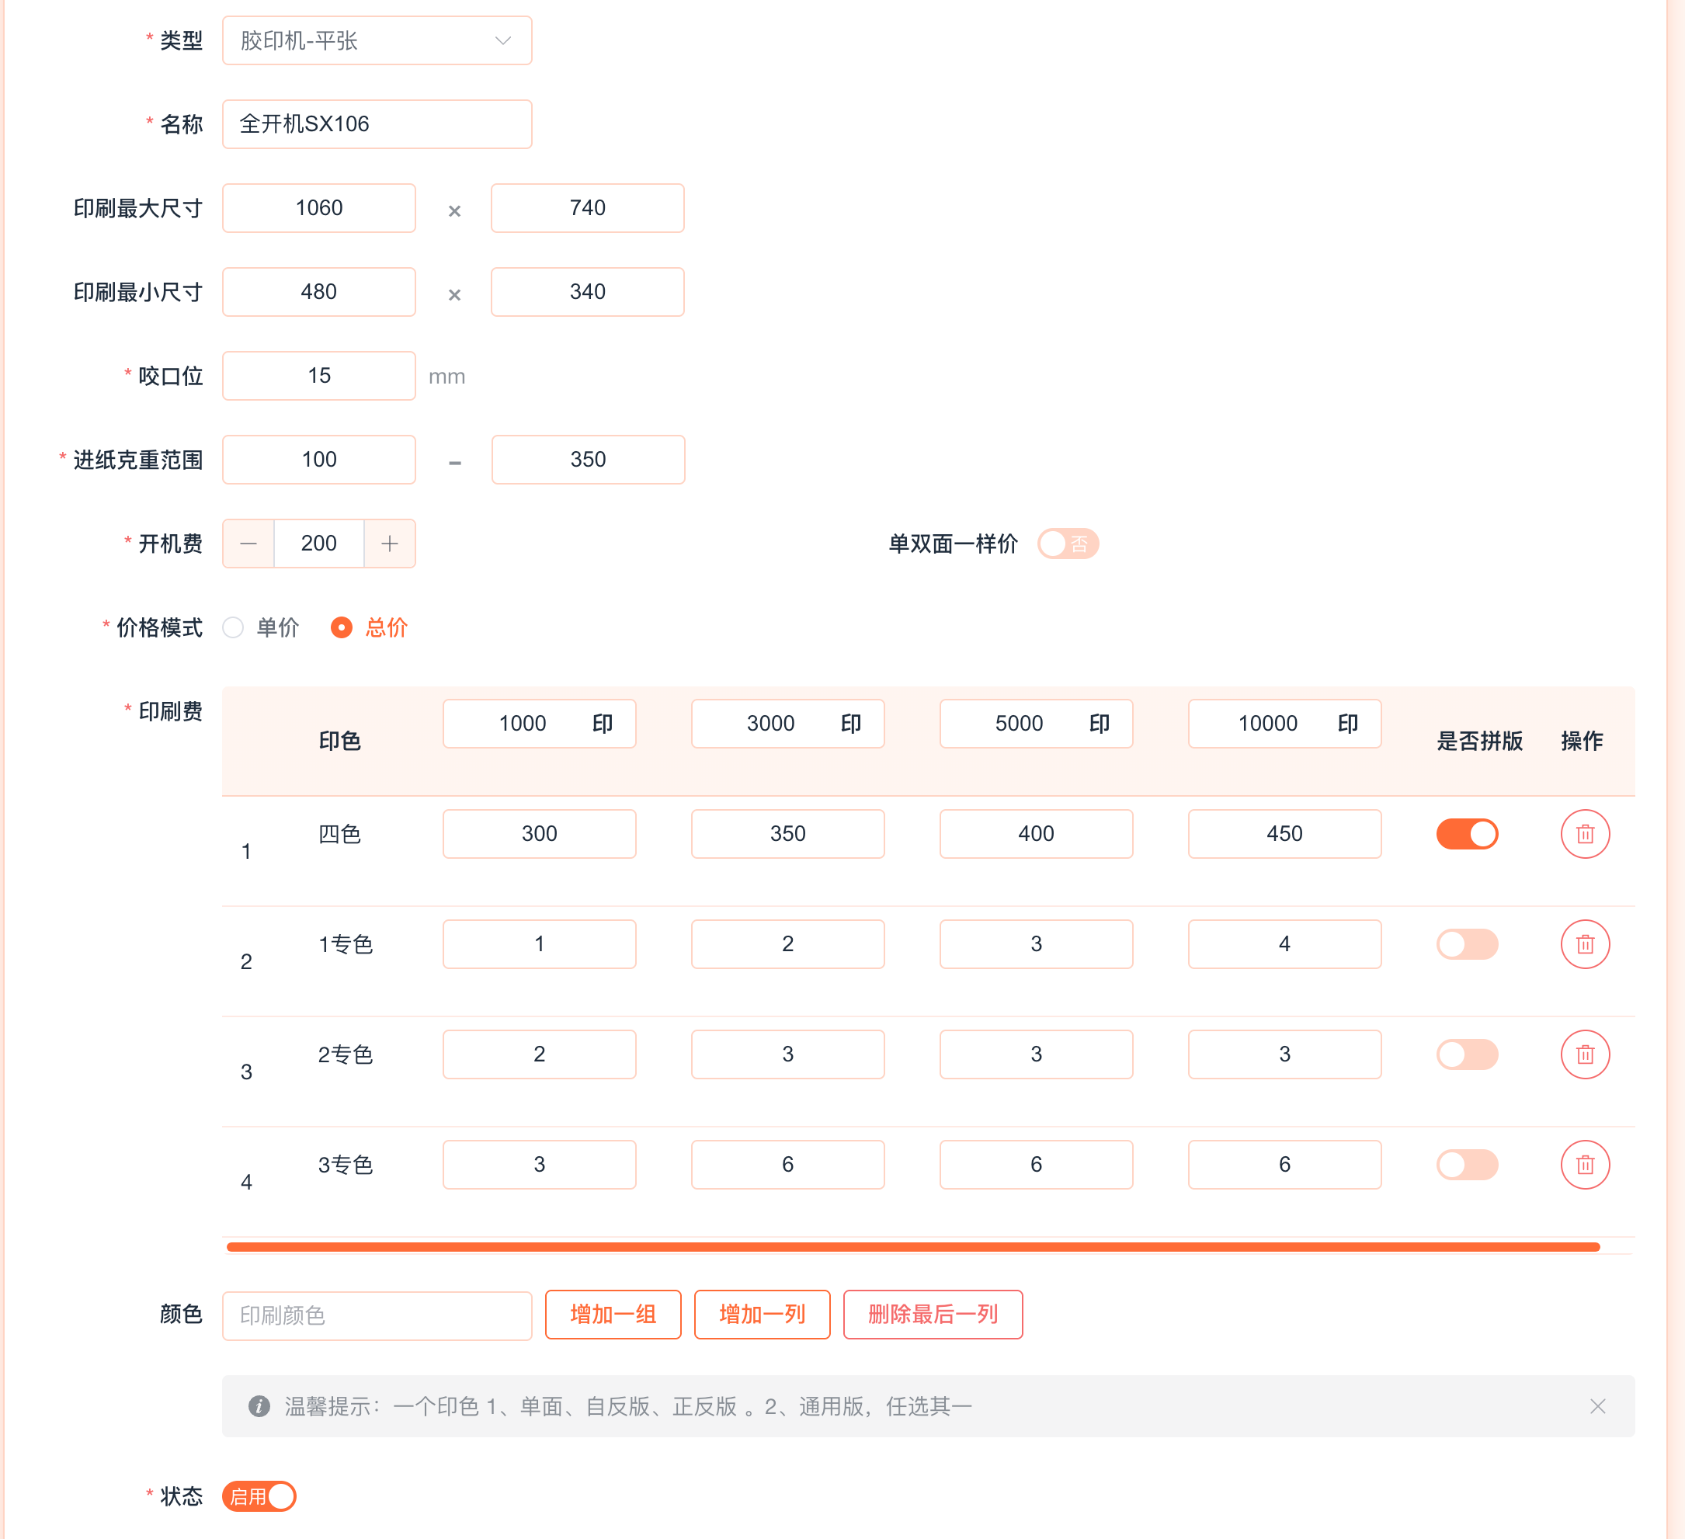Toggle 单双面一样价 switch
The height and width of the screenshot is (1539, 1685).
pos(1068,544)
